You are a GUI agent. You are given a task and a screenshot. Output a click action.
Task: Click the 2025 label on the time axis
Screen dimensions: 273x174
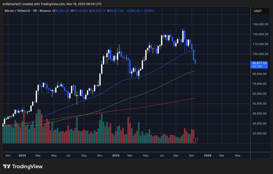[116, 156]
